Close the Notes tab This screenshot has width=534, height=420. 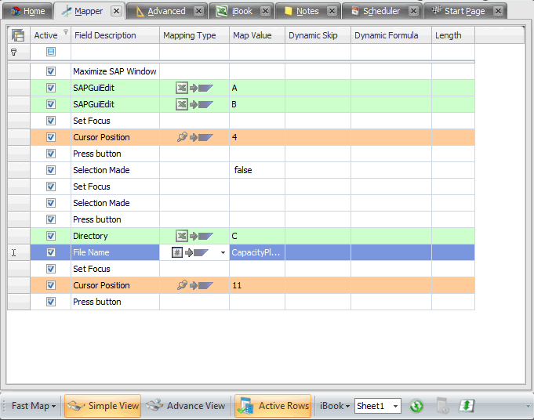[x=332, y=11]
